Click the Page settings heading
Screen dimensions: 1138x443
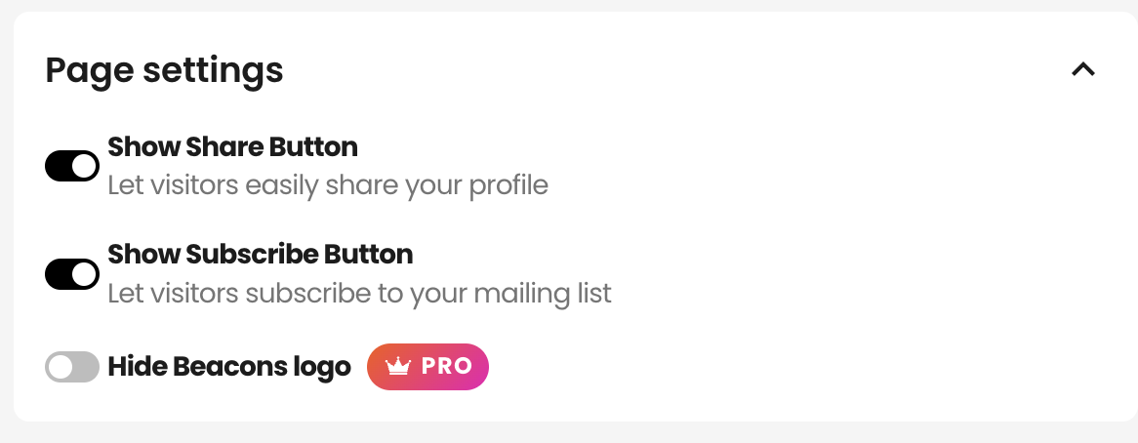click(x=164, y=70)
